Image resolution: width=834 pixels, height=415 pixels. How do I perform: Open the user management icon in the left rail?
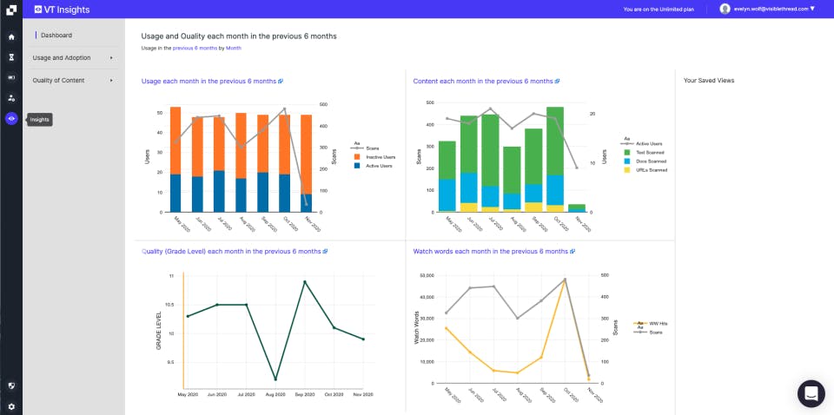[11, 98]
